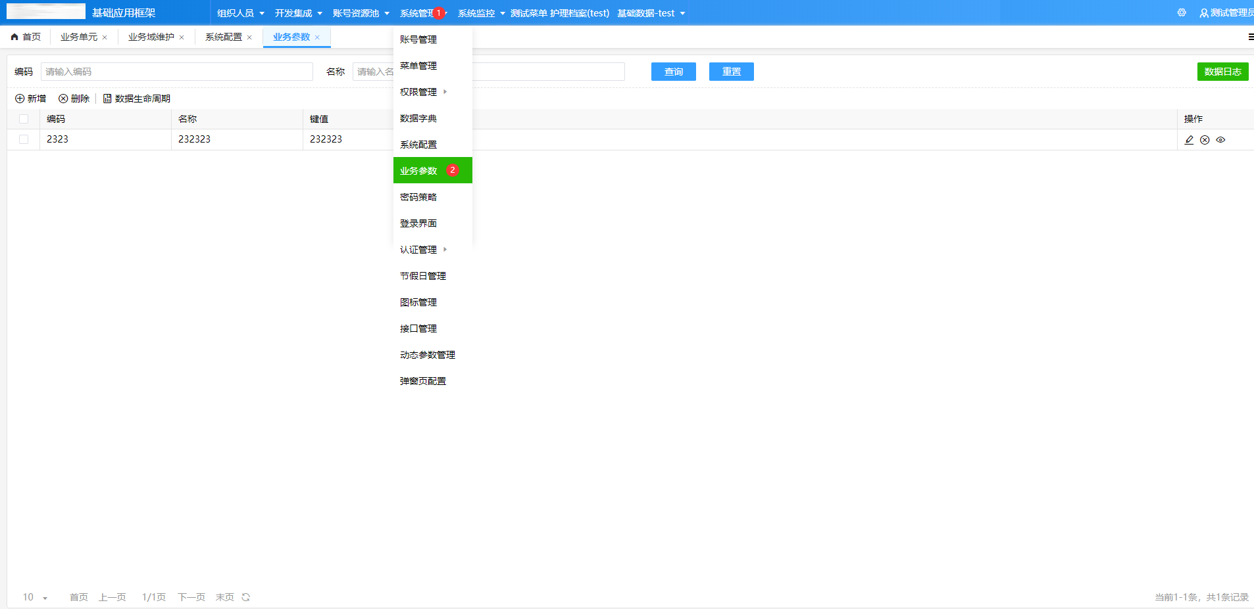Expand the 组织人员 dropdown menu
The height and width of the screenshot is (609, 1254).
coord(240,13)
